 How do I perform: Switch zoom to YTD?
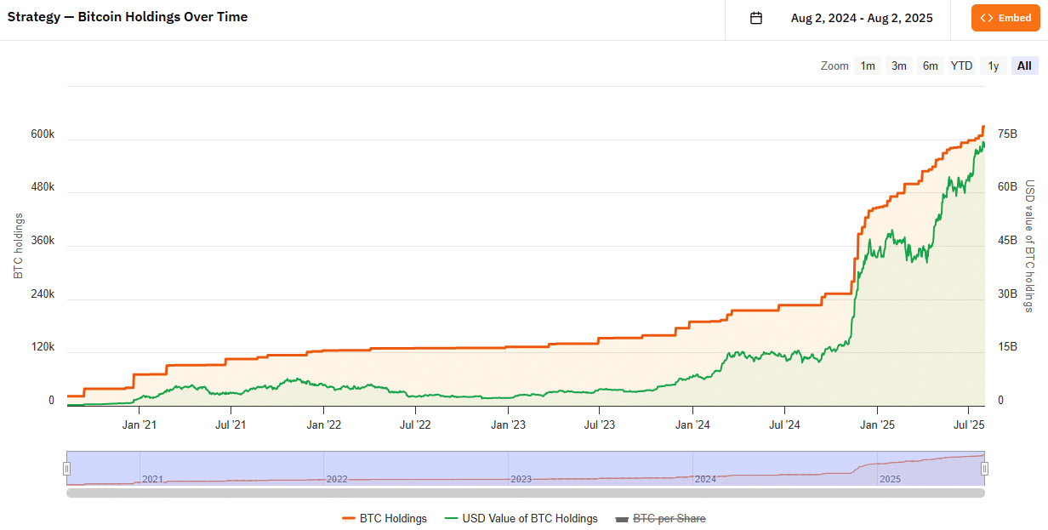click(x=961, y=66)
